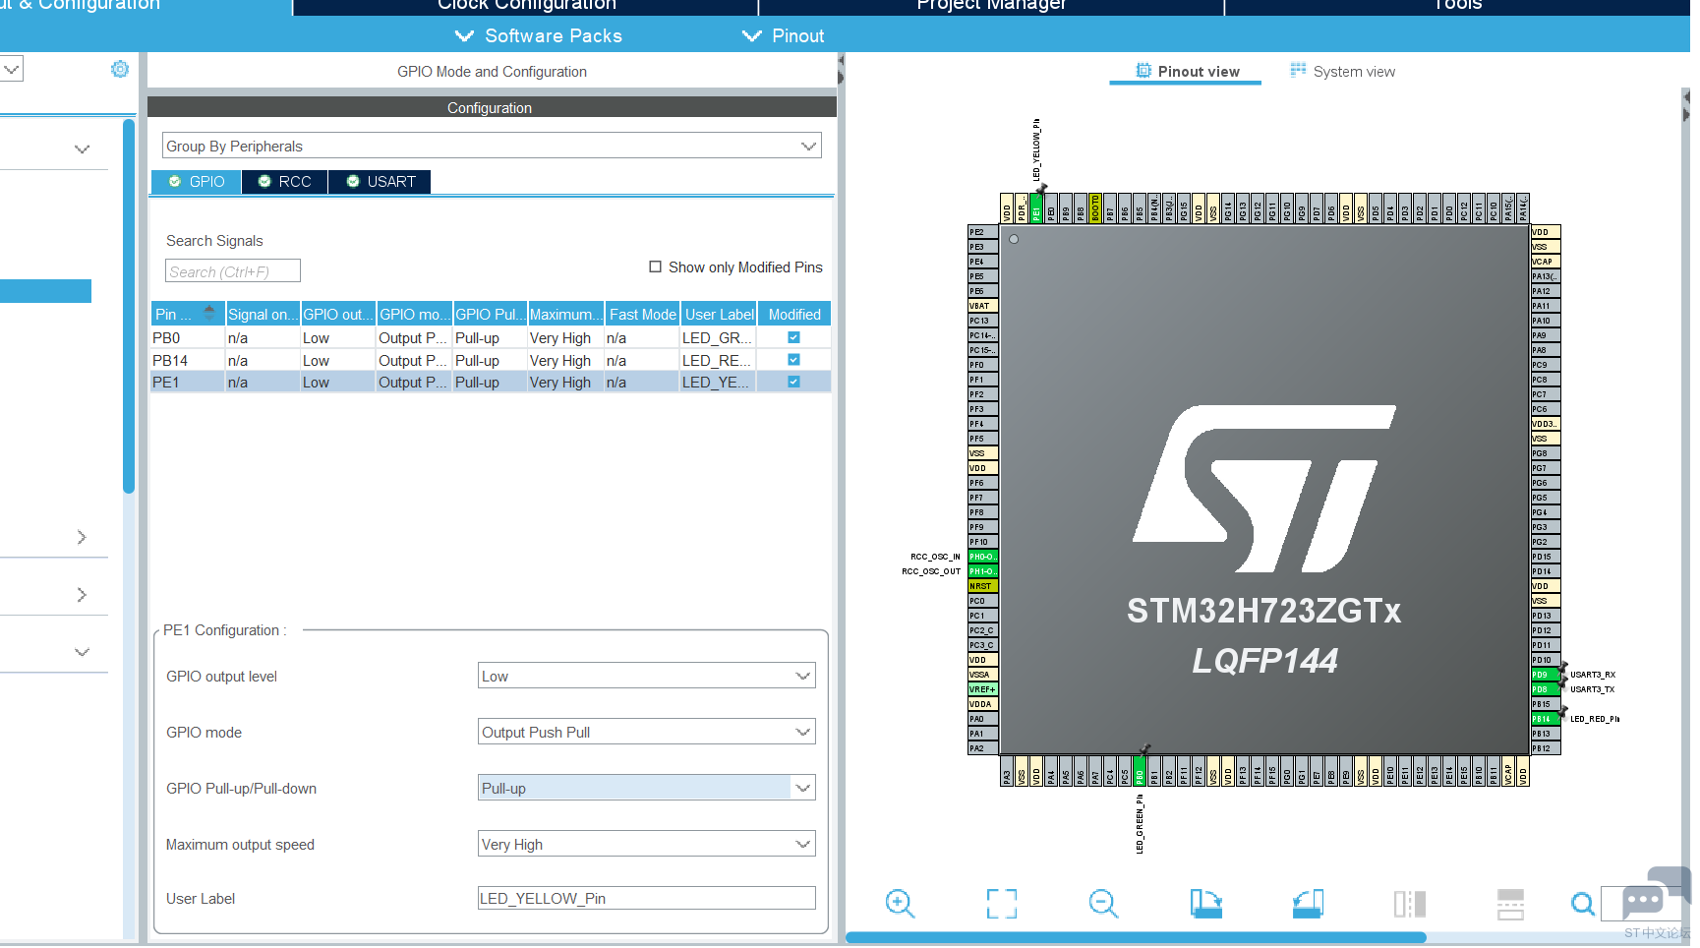Image resolution: width=1700 pixels, height=948 pixels.
Task: Click the grayed flip-horizontal view icon
Action: click(1410, 903)
